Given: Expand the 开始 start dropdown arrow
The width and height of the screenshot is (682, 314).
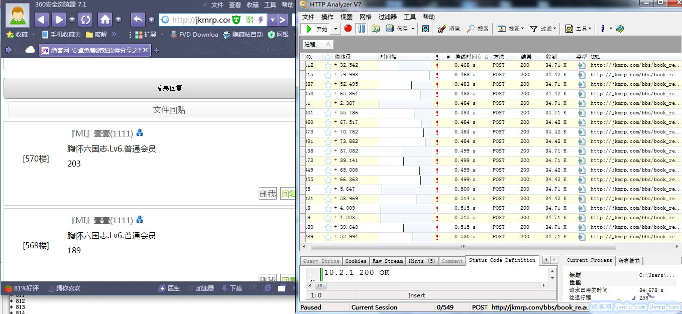Looking at the screenshot, I should 332,29.
